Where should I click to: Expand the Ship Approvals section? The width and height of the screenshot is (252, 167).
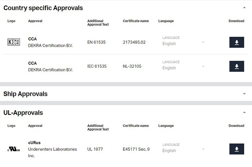point(244,94)
